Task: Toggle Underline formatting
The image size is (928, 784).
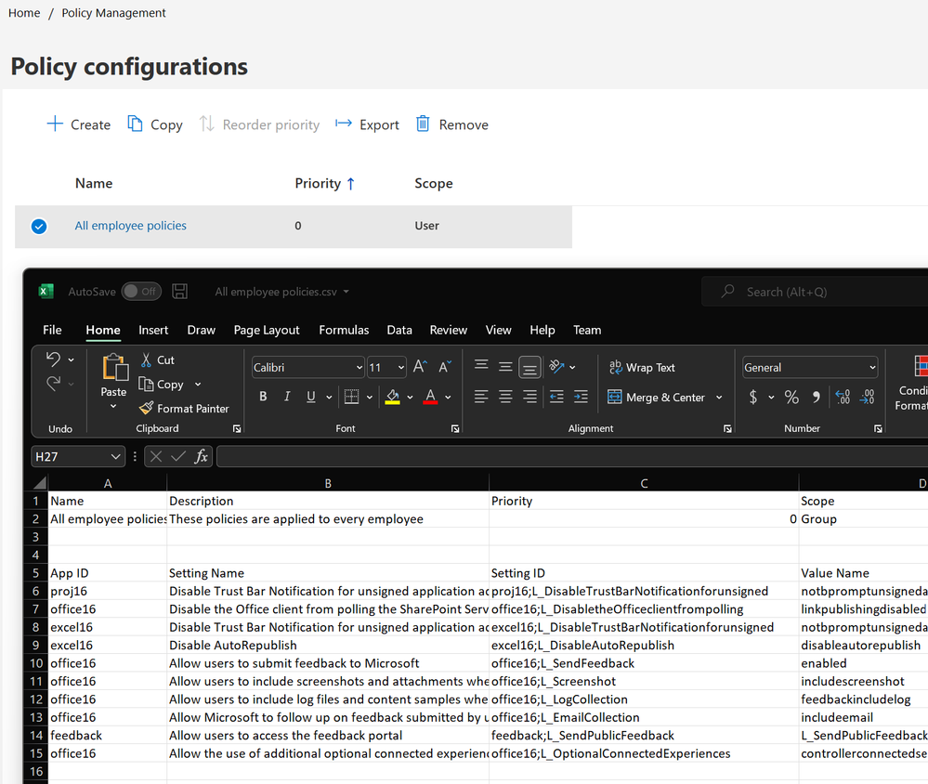Action: pyautogui.click(x=310, y=397)
